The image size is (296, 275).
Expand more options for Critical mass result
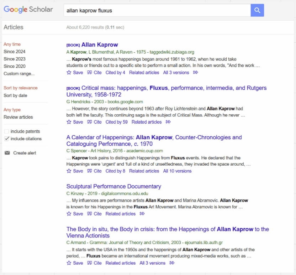pos(168,122)
